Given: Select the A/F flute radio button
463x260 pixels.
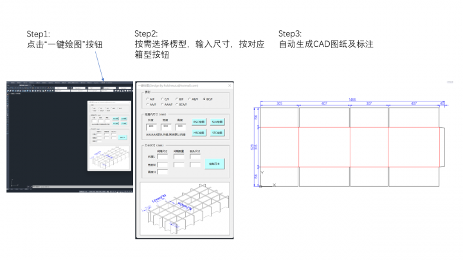Looking at the screenshot, I should click(x=147, y=100).
